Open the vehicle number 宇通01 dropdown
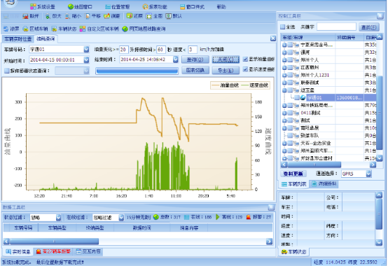 click(x=86, y=50)
